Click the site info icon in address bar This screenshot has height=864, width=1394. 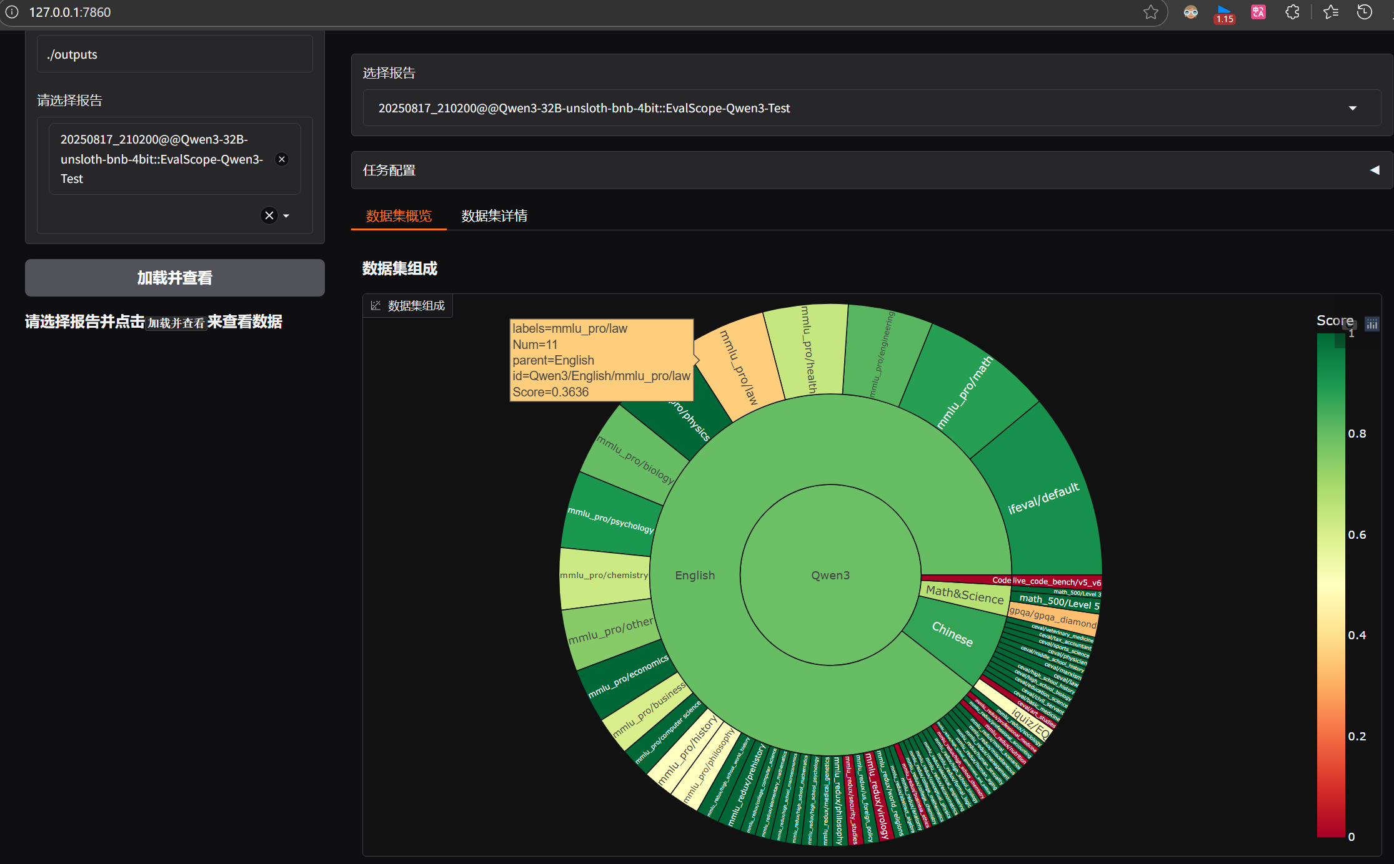(12, 12)
